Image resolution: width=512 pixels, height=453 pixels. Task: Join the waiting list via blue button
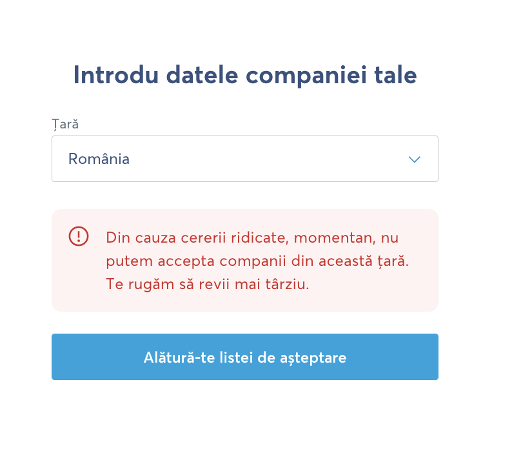click(x=244, y=357)
